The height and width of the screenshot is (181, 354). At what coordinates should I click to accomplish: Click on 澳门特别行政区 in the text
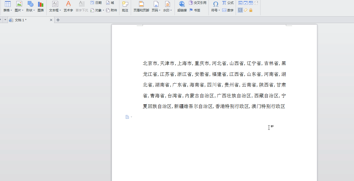[x=268, y=106]
